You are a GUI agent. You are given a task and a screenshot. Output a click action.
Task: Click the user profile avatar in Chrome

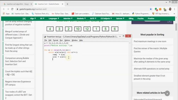point(170,9)
